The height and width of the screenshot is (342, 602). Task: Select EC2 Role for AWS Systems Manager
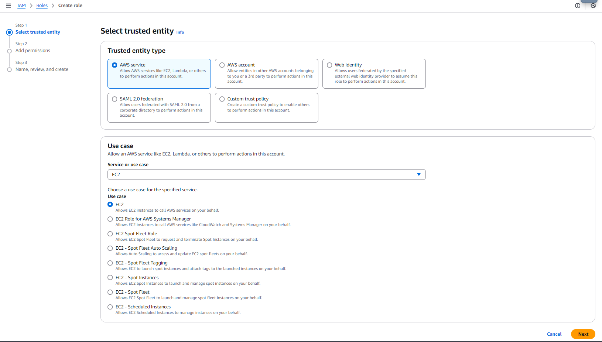[110, 219]
